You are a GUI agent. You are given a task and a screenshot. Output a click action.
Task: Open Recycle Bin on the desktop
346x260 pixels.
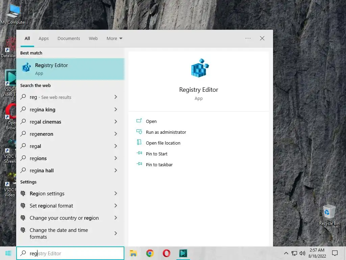coord(329,215)
